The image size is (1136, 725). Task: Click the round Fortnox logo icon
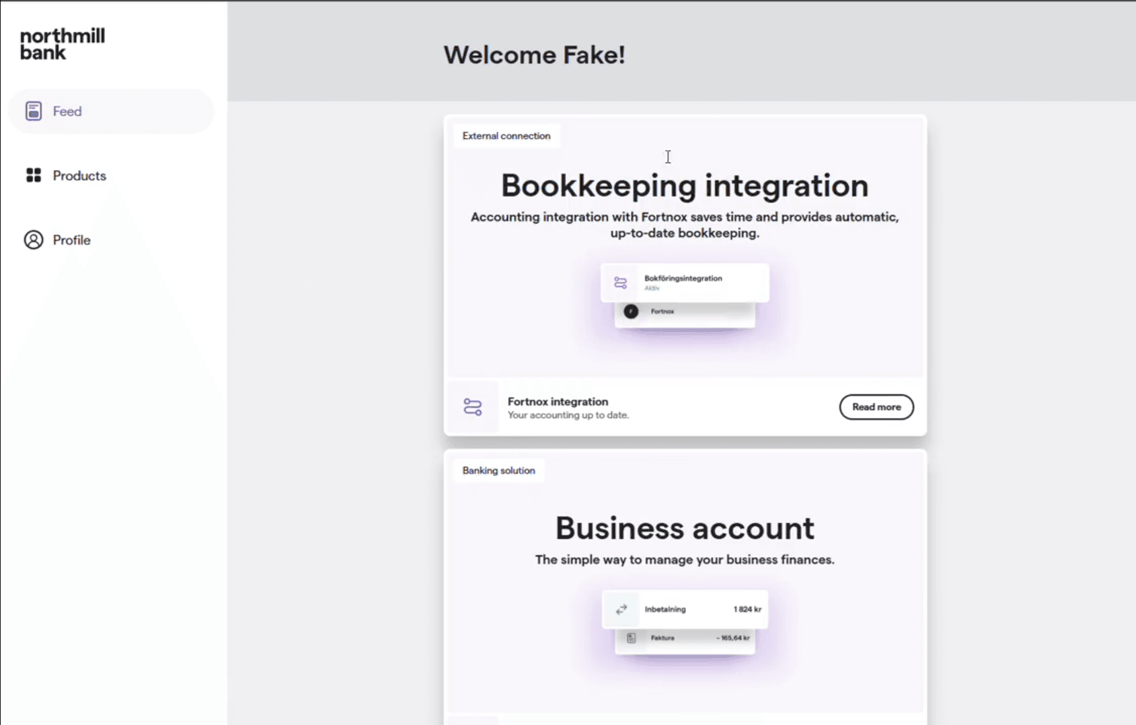click(631, 311)
